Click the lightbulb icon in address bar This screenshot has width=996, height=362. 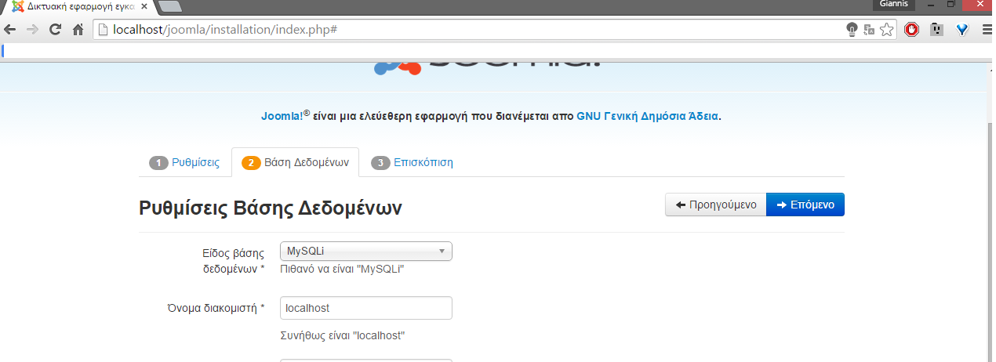[852, 30]
